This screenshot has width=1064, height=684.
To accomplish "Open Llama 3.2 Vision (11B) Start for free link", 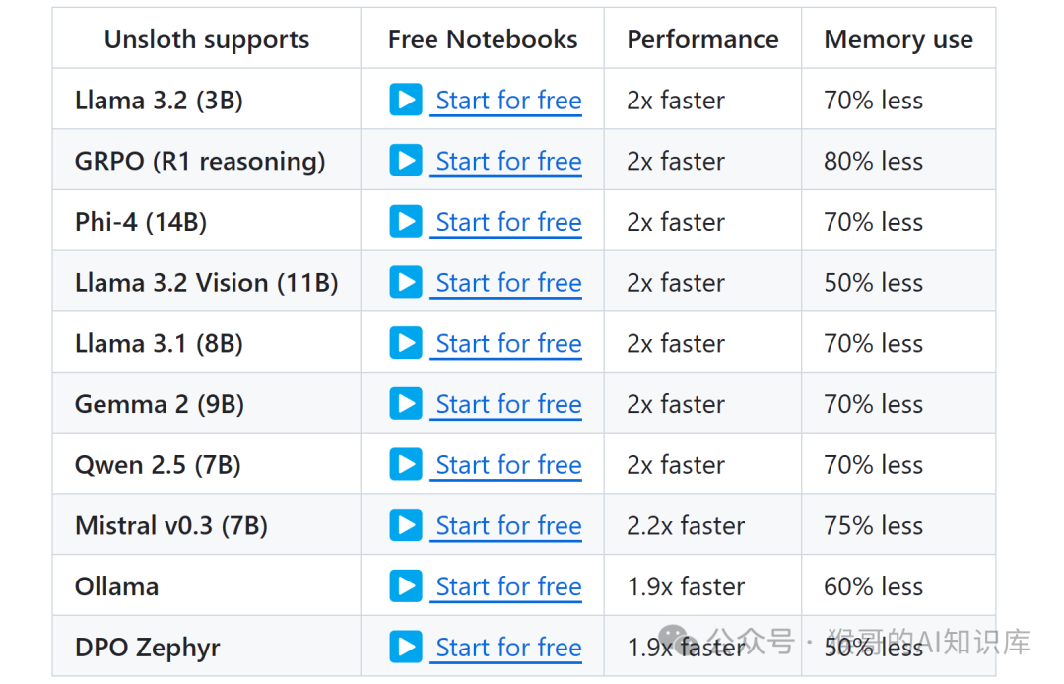I will point(508,283).
